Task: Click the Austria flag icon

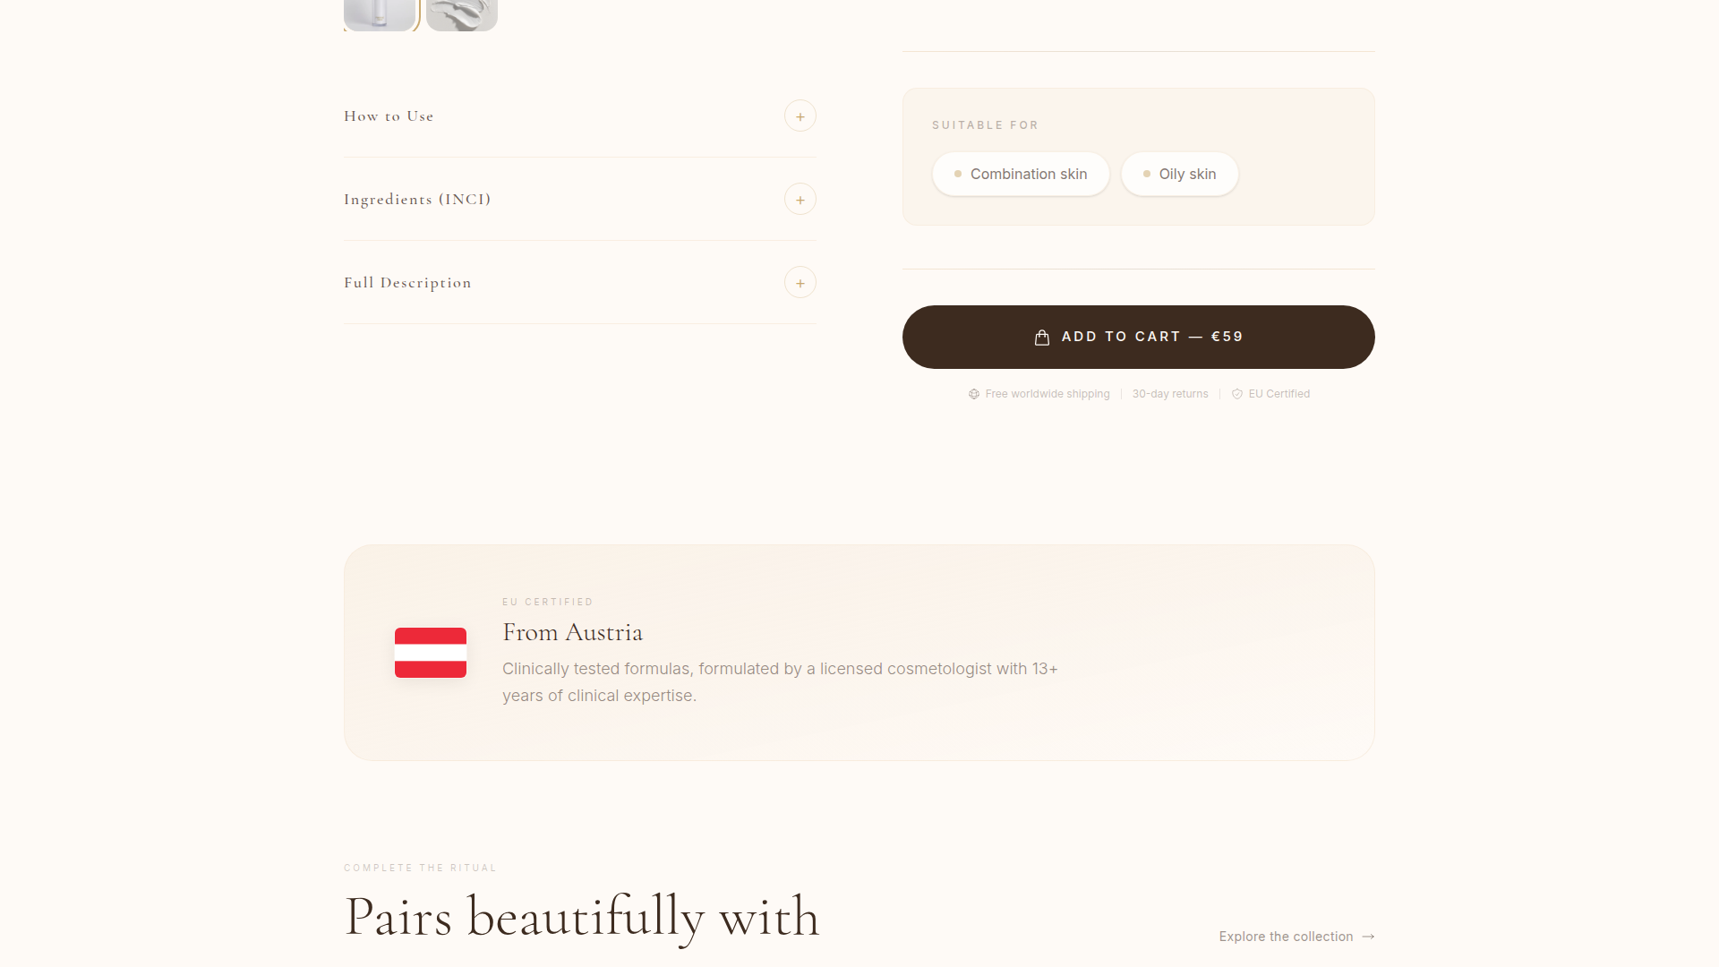Action: pos(431,653)
